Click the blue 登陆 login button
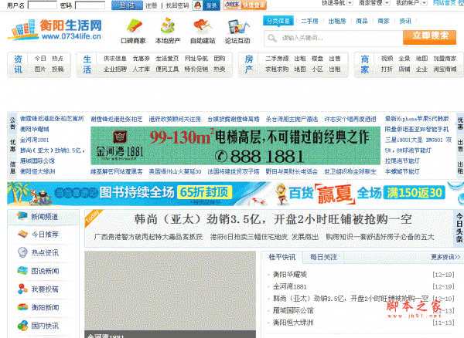This screenshot has width=464, height=338. coord(128,5)
